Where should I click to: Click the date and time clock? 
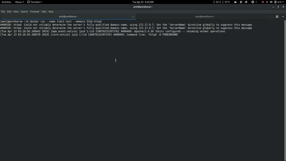(143, 2)
